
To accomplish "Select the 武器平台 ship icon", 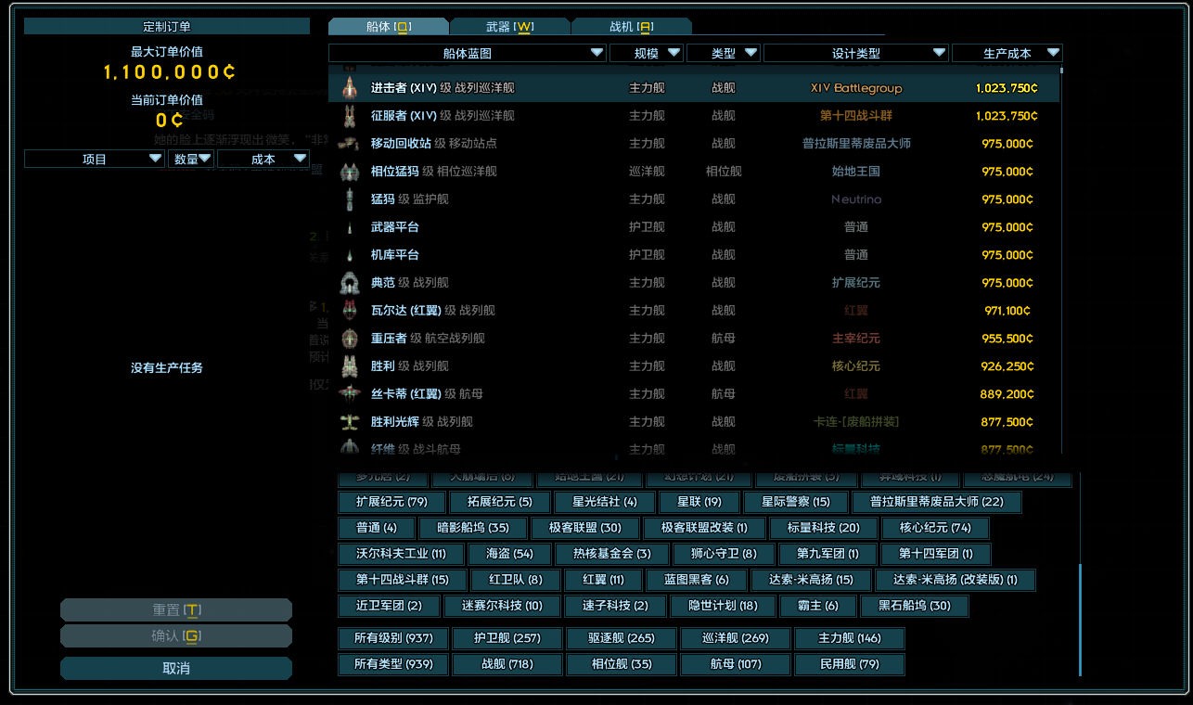I will tap(348, 226).
